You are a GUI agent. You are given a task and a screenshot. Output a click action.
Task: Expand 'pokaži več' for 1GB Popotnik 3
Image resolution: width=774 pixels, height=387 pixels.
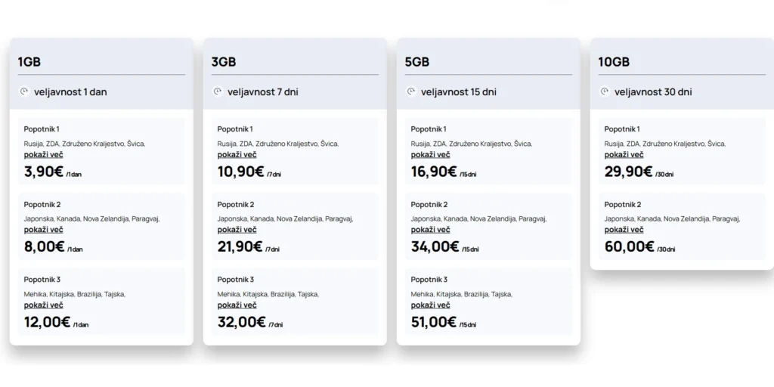pos(44,305)
